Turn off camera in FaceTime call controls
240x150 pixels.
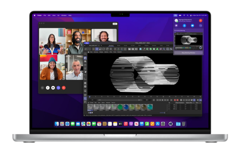53,87
